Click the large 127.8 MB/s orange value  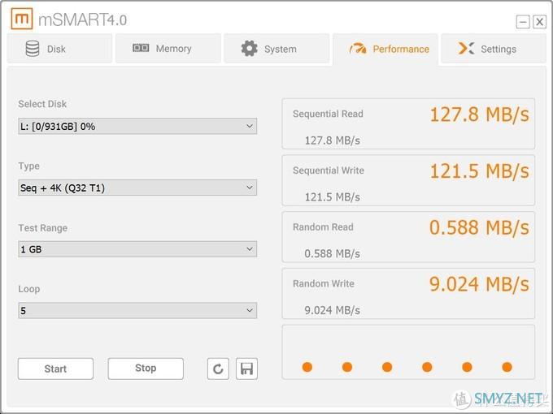click(x=479, y=114)
